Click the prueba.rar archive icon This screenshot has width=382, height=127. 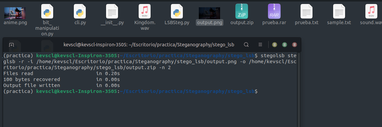274,11
